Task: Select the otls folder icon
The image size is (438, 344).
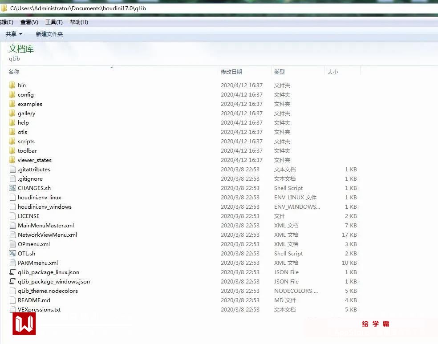Action: tap(12, 132)
